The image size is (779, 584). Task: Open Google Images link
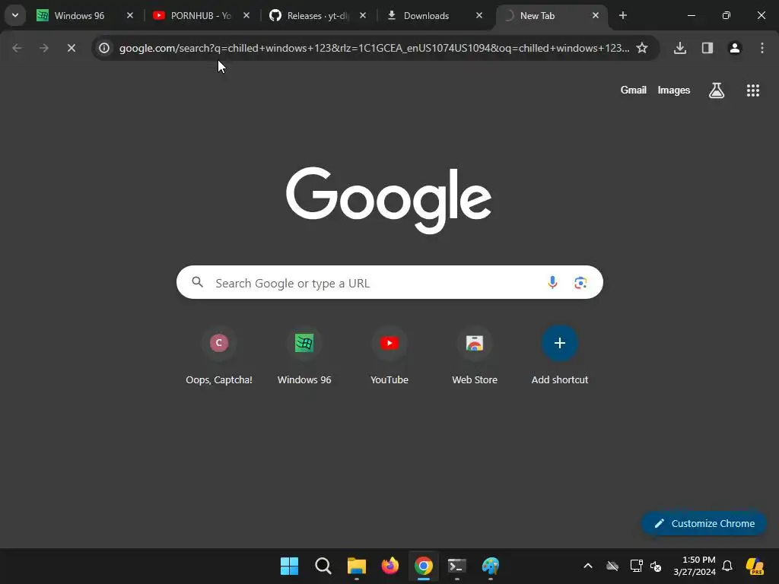tap(674, 90)
